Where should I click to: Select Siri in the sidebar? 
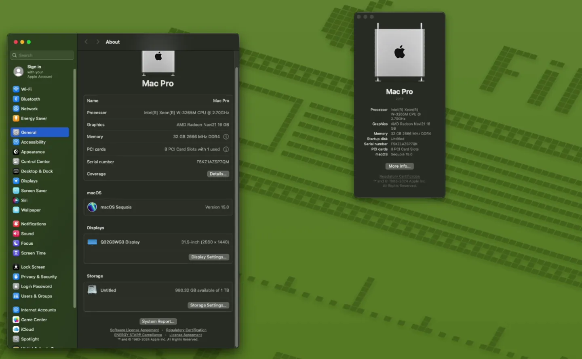pos(24,200)
